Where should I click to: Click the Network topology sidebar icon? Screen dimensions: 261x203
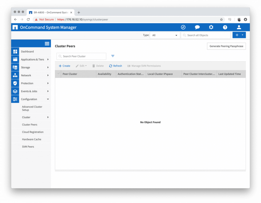click(15, 75)
